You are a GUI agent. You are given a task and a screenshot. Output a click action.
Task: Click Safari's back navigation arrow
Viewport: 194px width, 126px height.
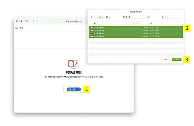click(x=34, y=21)
